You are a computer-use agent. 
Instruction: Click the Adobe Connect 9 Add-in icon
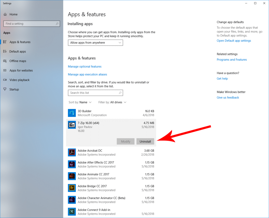(x=72, y=212)
